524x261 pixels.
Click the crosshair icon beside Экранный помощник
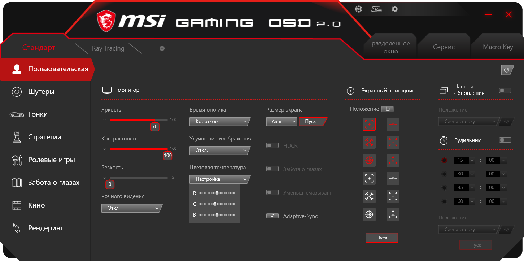pyautogui.click(x=350, y=91)
